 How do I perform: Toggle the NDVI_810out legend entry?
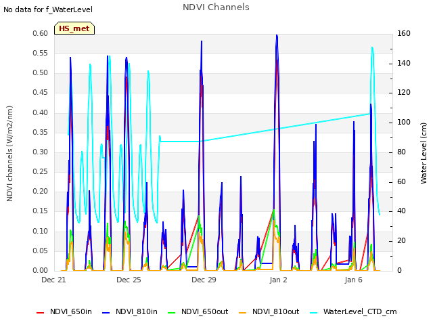(269, 311)
